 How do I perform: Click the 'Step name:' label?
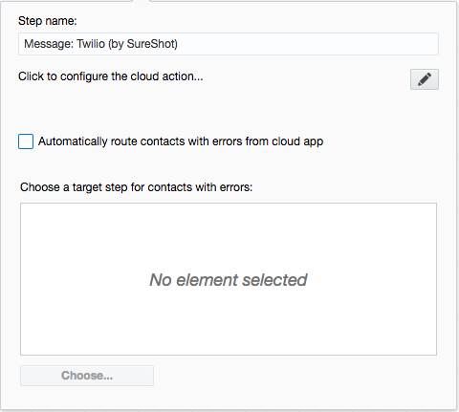tap(48, 21)
